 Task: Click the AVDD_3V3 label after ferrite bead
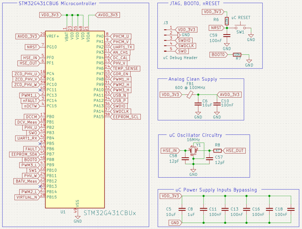230,94
